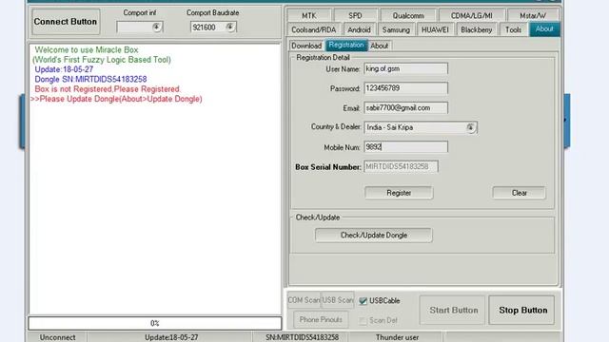Focus the Mobile Num field
The width and height of the screenshot is (609, 342).
(x=406, y=147)
